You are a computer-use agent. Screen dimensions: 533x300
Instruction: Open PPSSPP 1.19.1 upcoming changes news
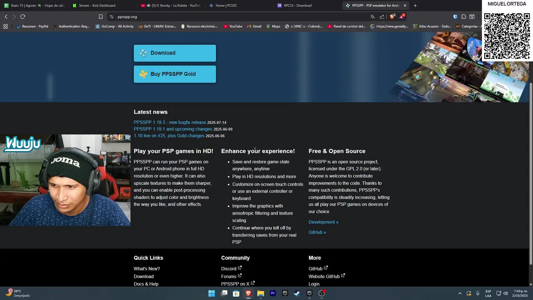(173, 129)
